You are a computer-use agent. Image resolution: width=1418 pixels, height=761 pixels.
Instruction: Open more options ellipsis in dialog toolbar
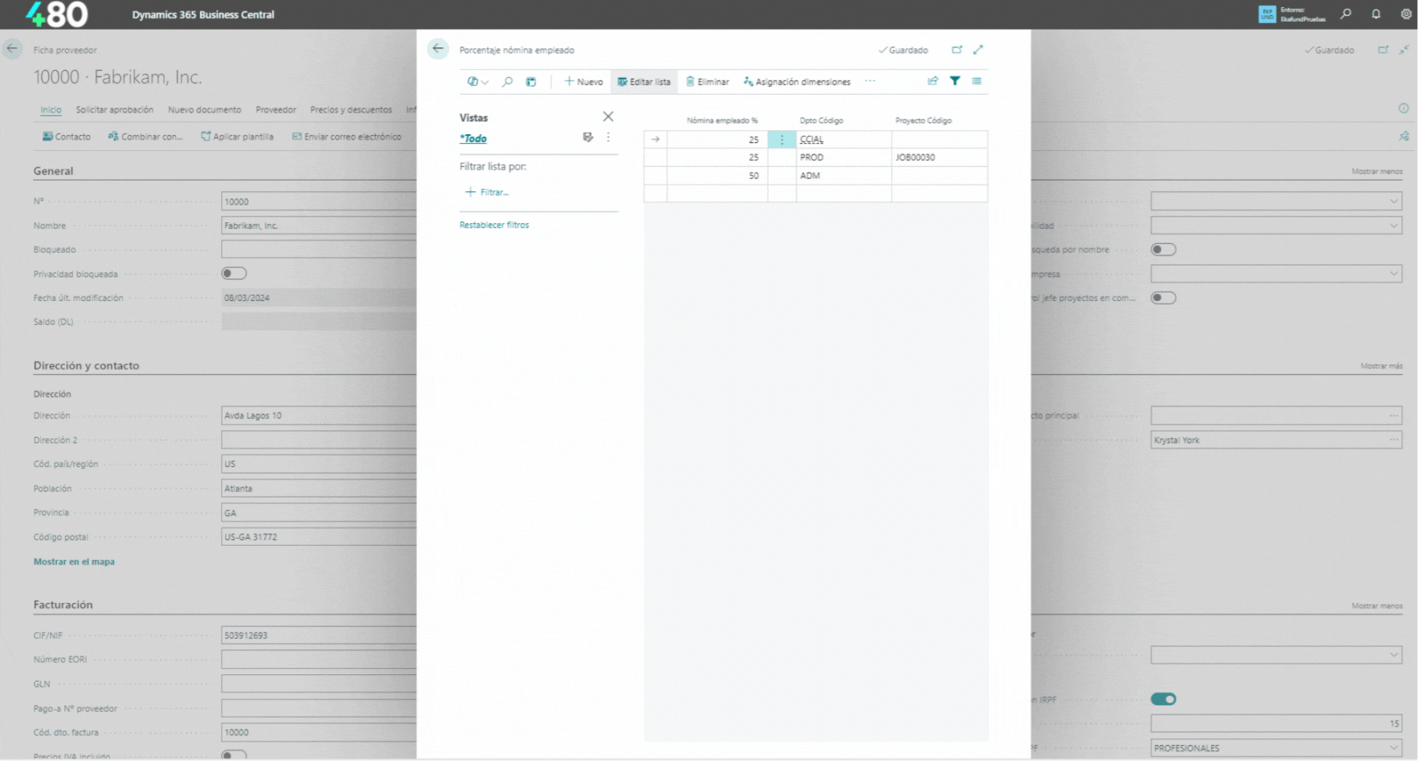(870, 81)
